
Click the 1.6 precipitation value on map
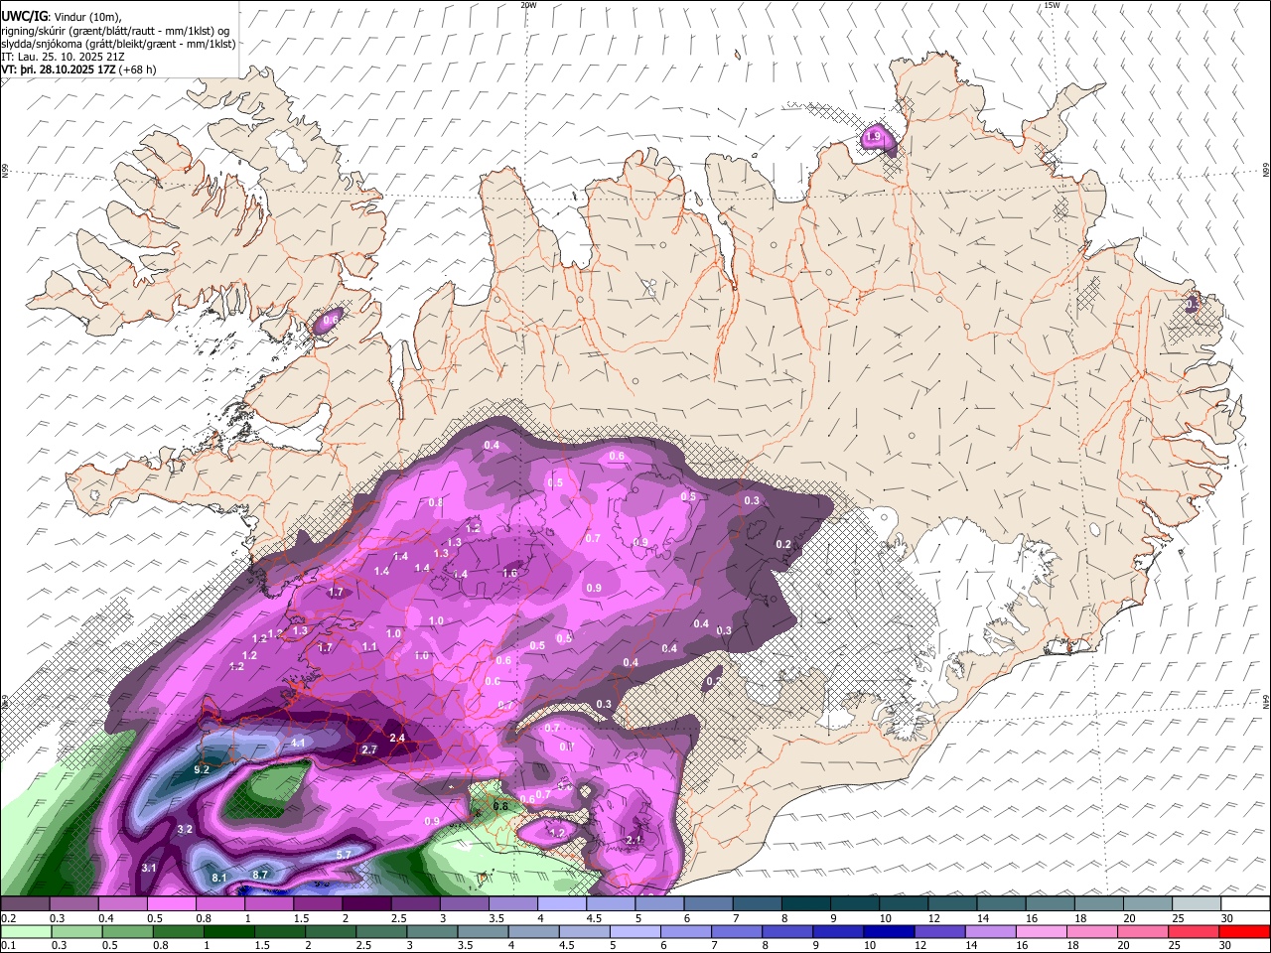(x=510, y=573)
